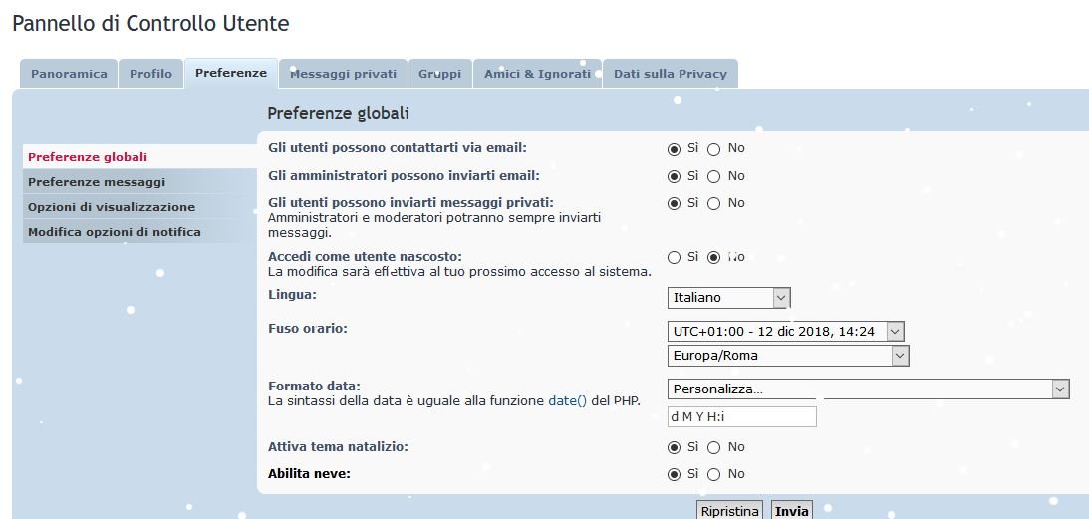This screenshot has width=1089, height=519.
Task: Select No for Attiva tema natalizio
Action: click(x=713, y=447)
